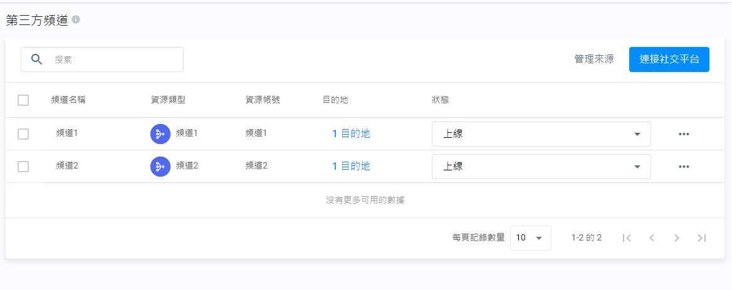
Task: Go to the next page
Action: click(x=677, y=238)
